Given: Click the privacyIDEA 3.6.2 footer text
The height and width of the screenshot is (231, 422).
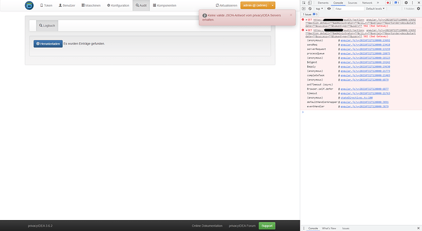Looking at the screenshot, I should pos(40,226).
